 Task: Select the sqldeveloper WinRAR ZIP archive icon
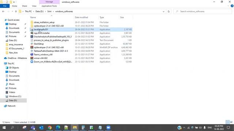click(32, 47)
